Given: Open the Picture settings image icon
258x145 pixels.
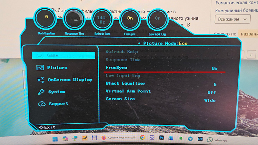Looking at the screenshot, I should 40,68.
